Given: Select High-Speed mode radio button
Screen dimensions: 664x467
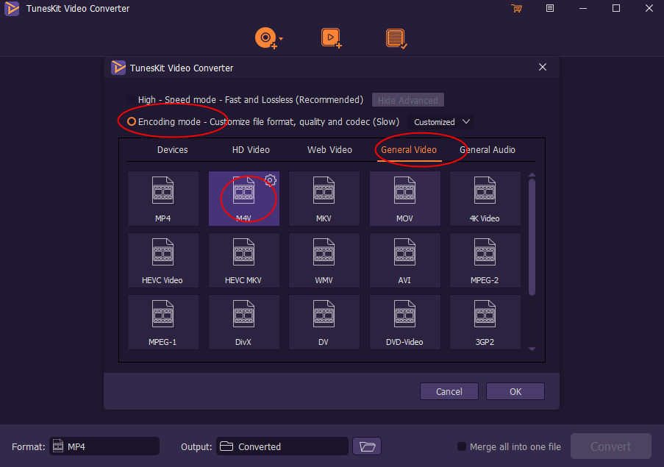Looking at the screenshot, I should coord(132,99).
